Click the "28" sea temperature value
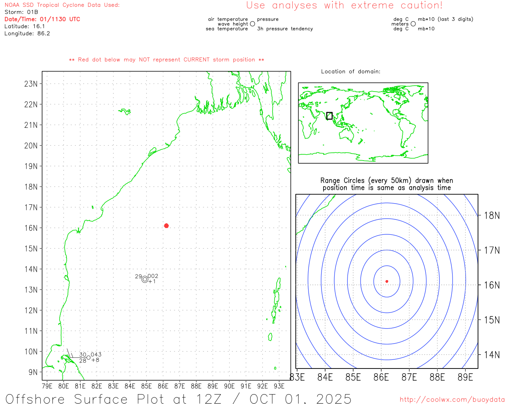This screenshot has height=404, width=505. [x=83, y=361]
